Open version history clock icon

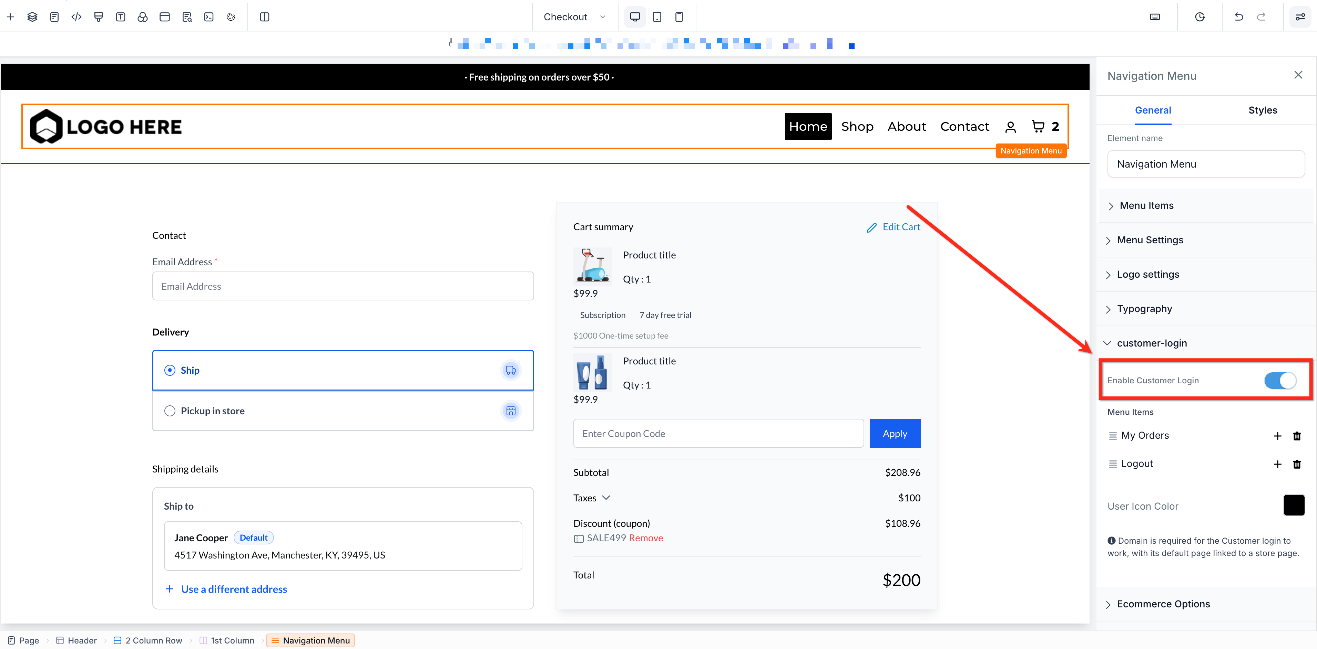1200,17
